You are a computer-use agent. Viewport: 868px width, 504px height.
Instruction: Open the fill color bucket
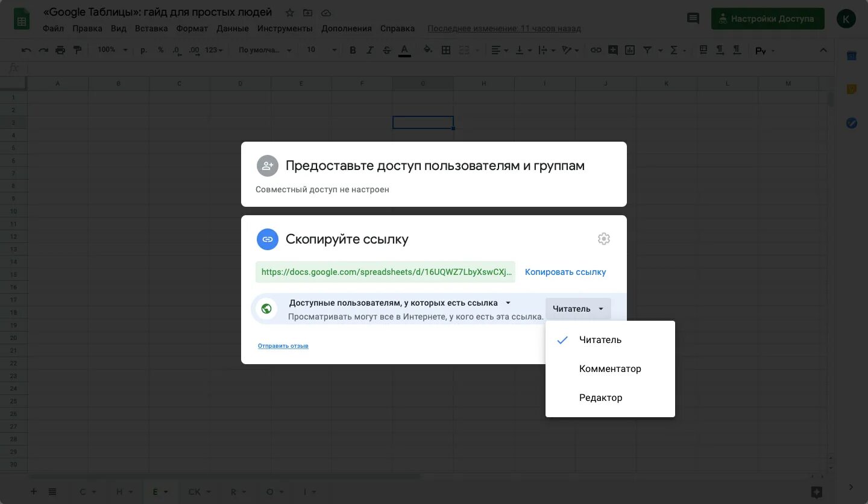tap(428, 50)
